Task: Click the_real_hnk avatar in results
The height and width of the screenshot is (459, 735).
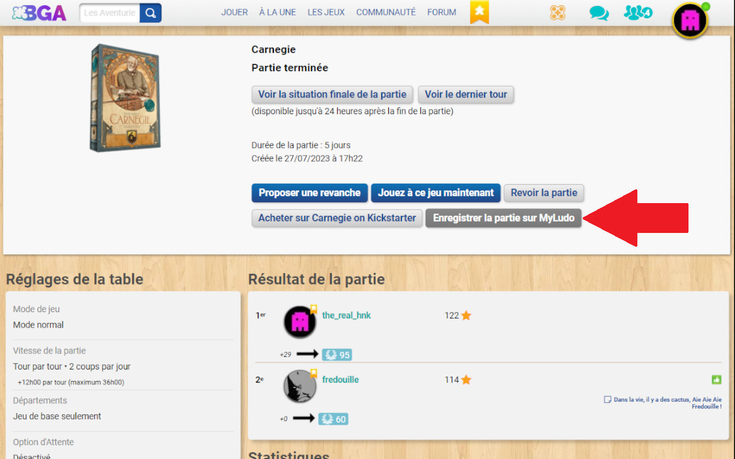Action: [x=300, y=322]
